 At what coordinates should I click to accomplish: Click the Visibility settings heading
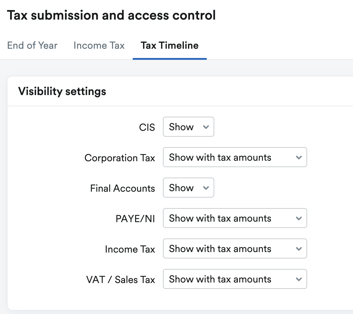pos(62,91)
